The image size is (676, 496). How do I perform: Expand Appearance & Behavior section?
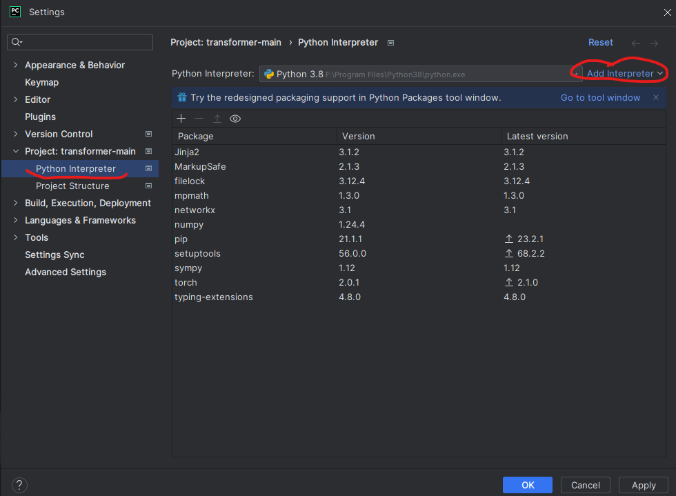(16, 65)
